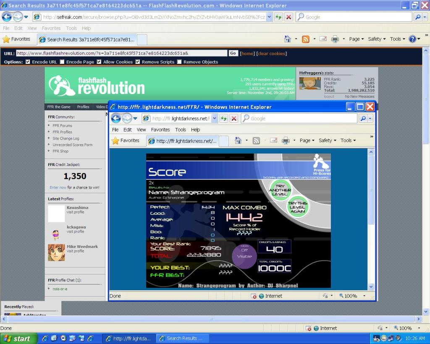Click popup blocker icon in popup status bar
The width and height of the screenshot is (430, 344).
254,296
